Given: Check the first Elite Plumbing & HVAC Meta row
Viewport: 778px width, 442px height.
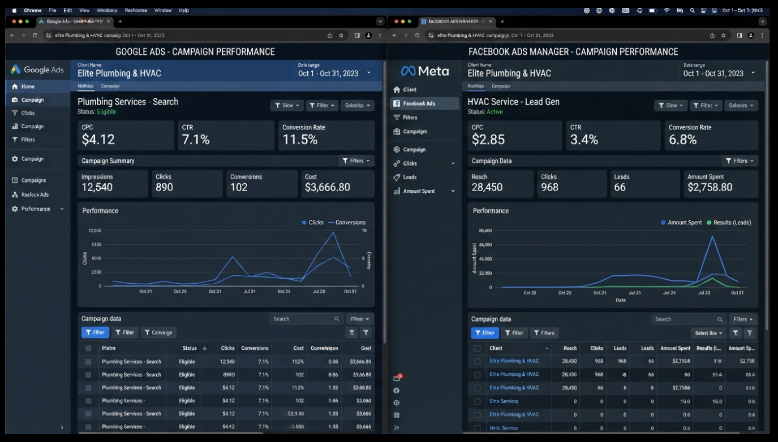Looking at the screenshot, I should tap(478, 361).
